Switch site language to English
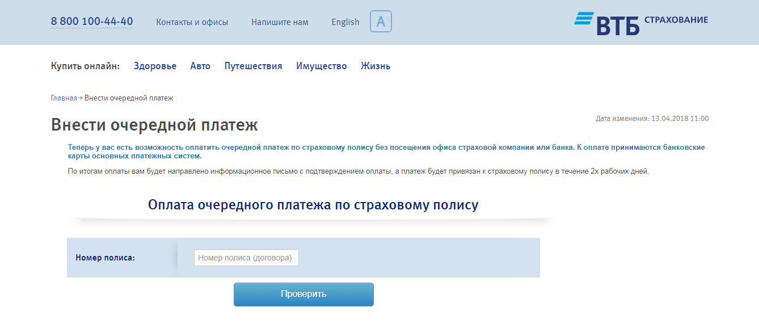The height and width of the screenshot is (332, 759). coord(345,22)
